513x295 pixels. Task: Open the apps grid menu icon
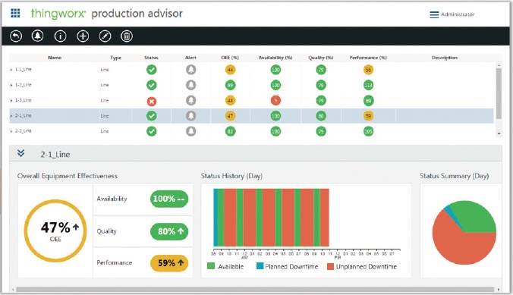[15, 13]
